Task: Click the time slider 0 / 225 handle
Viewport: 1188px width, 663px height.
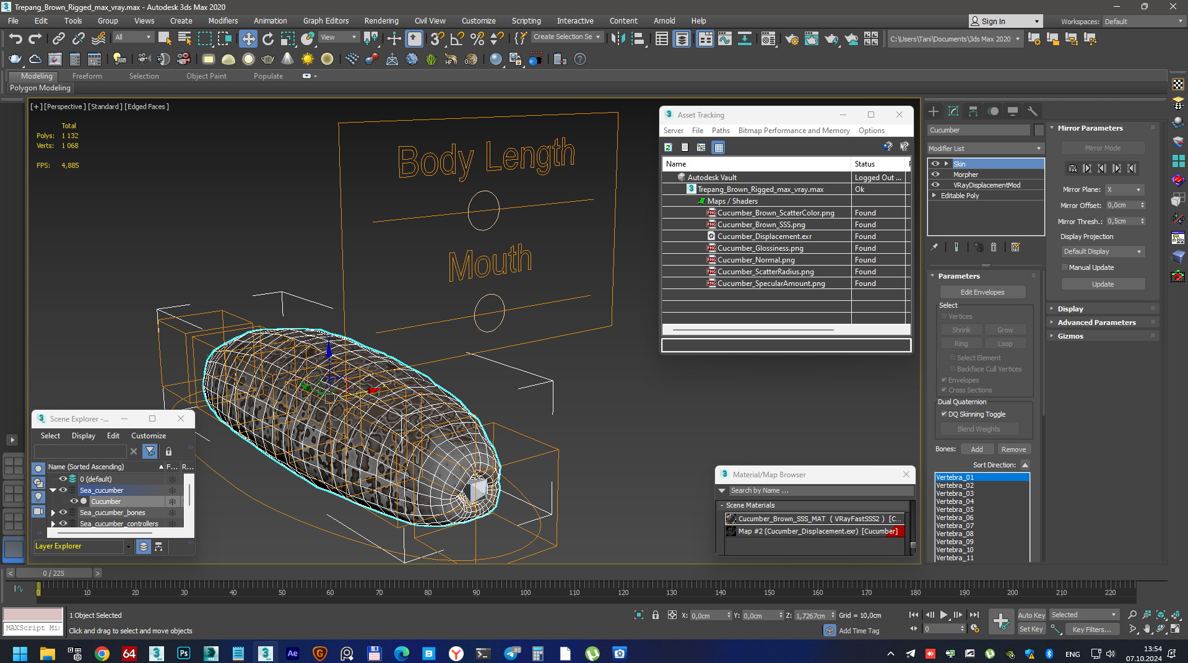Action: (x=54, y=573)
